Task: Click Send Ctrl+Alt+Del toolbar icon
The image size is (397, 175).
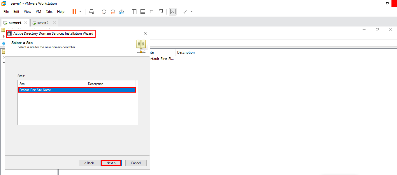Action: (x=92, y=12)
